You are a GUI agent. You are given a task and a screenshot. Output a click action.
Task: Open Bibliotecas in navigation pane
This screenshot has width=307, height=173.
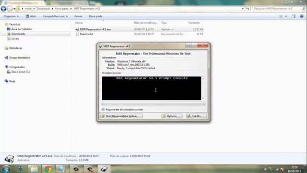pyautogui.click(x=16, y=48)
